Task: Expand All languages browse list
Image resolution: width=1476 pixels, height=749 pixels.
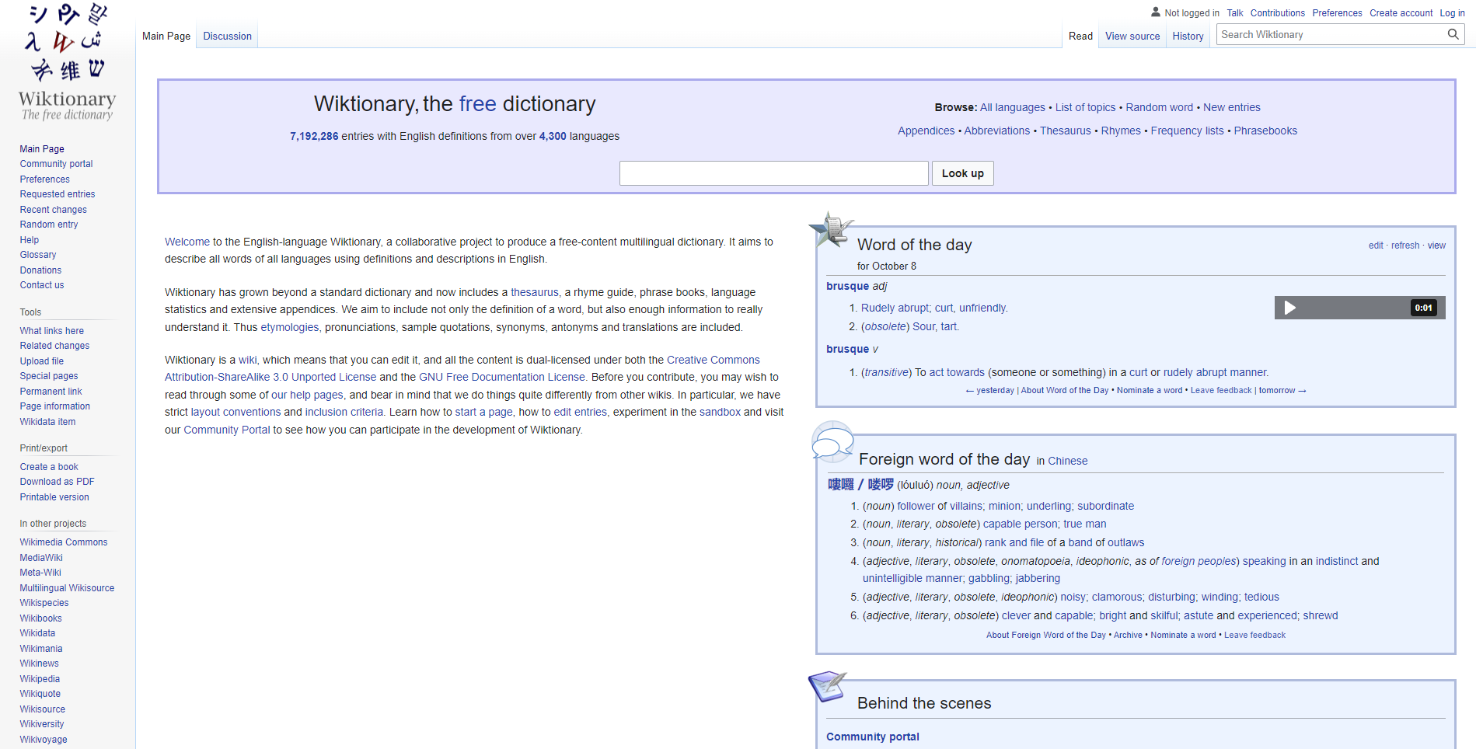Action: click(1013, 107)
